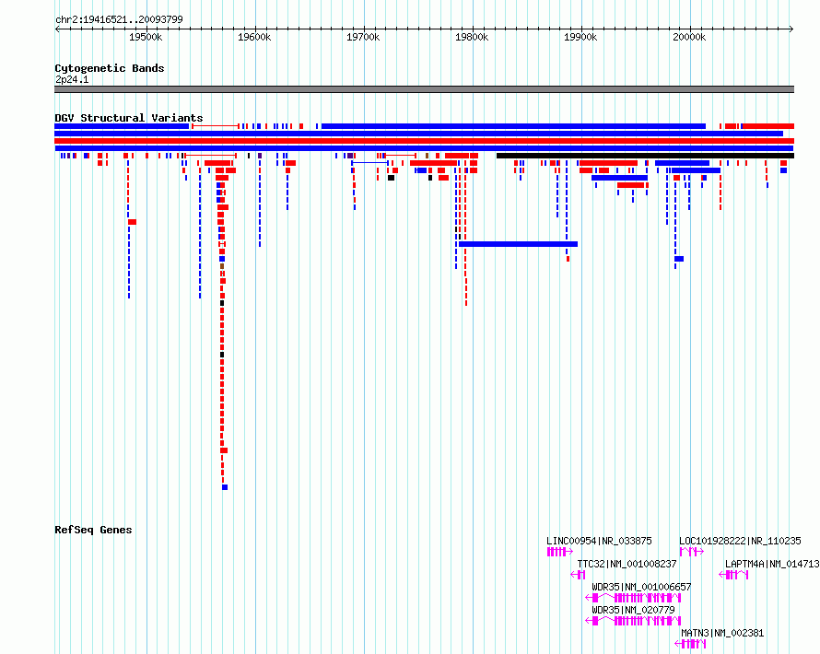Click the 2p24.1 band label
This screenshot has width=820, height=654.
(x=72, y=79)
